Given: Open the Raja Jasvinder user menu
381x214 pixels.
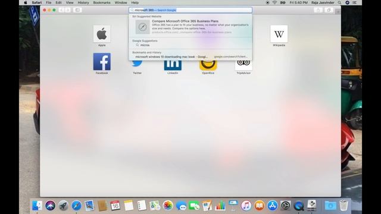Looking at the screenshot, I should [323, 2].
